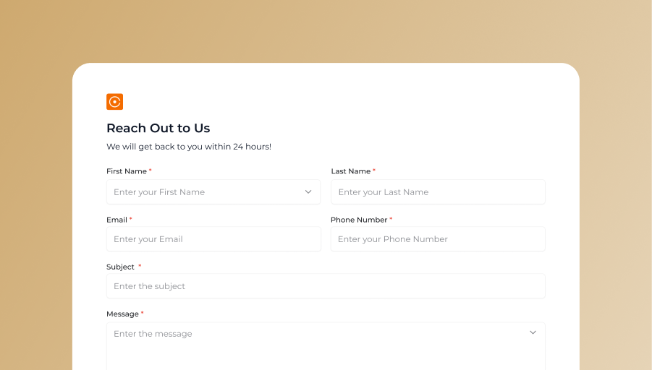Click into the "Enter your Phone Number" field

[x=438, y=238]
